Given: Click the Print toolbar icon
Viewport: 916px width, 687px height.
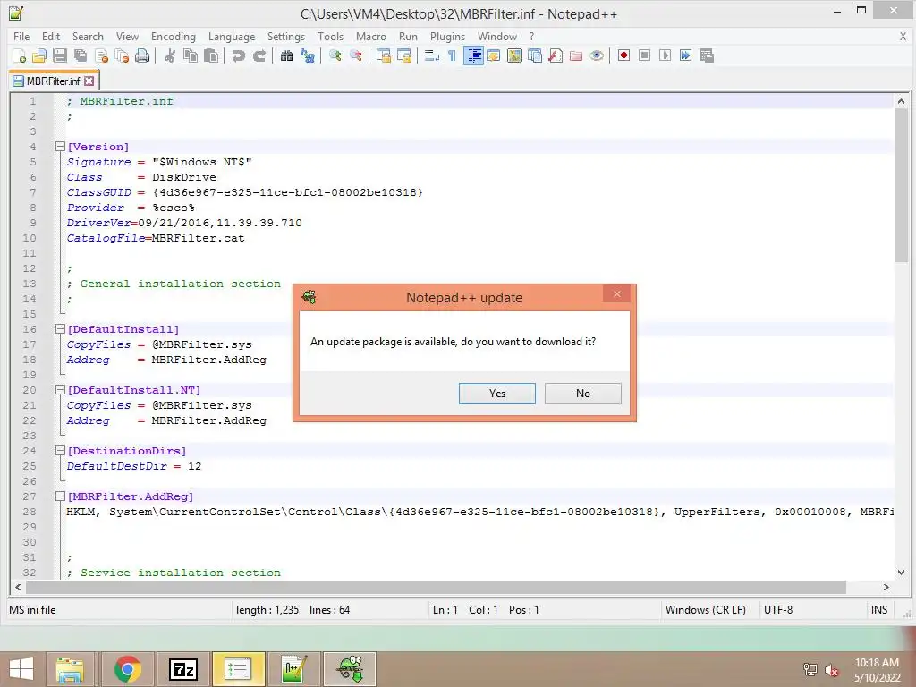Looking at the screenshot, I should click(142, 55).
